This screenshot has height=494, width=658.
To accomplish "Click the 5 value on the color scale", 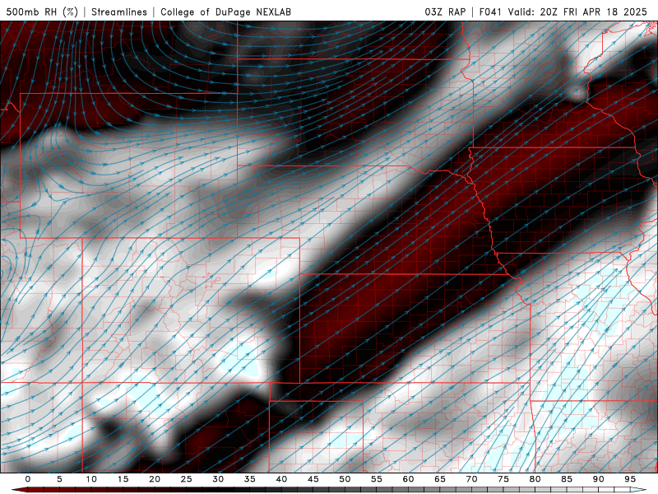I will pyautogui.click(x=59, y=479).
